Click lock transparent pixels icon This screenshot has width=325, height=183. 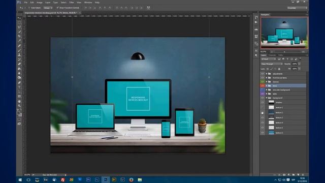pos(268,69)
